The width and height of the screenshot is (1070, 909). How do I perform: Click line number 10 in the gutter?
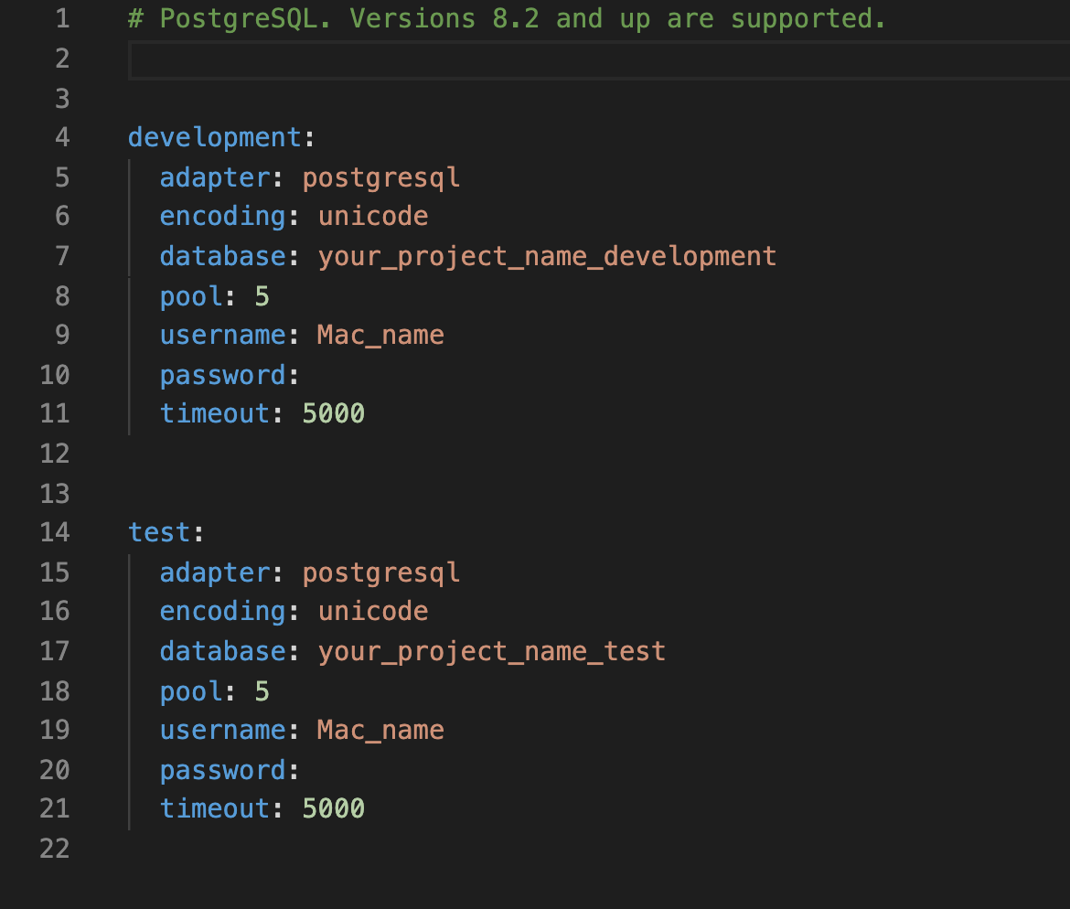click(x=55, y=375)
